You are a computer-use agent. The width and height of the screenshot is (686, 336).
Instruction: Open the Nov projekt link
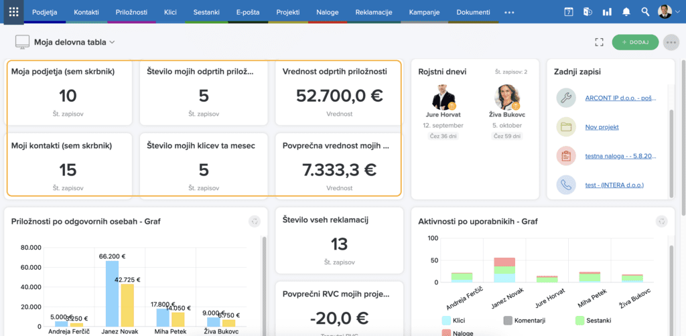[602, 127]
